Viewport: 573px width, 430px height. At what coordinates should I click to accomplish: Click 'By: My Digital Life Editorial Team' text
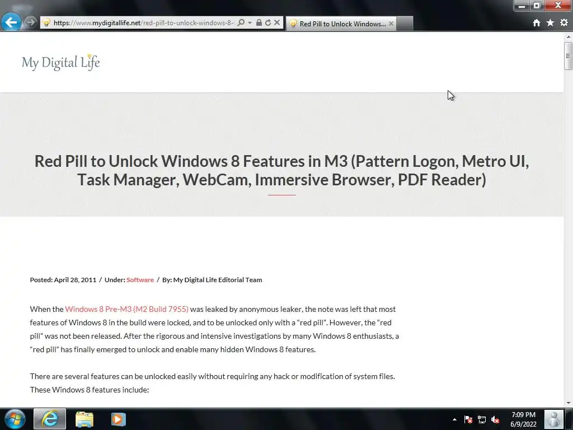pyautogui.click(x=212, y=280)
